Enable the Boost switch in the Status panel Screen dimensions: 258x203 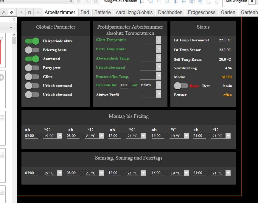(x=181, y=86)
